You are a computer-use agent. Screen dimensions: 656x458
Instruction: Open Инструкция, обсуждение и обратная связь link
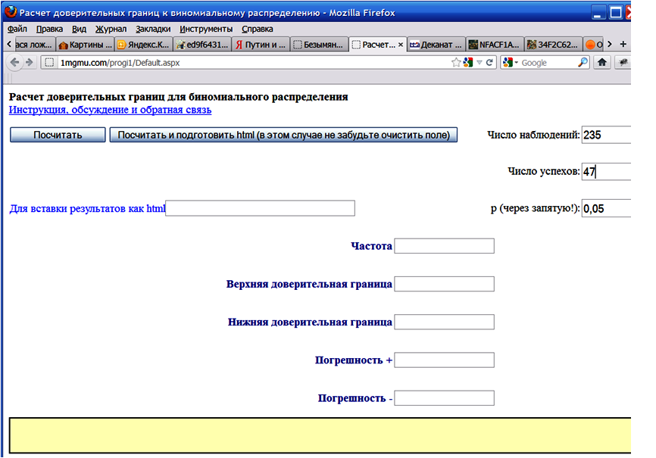pos(110,110)
